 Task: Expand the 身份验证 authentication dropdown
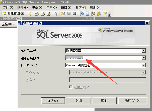click(x=144, y=65)
